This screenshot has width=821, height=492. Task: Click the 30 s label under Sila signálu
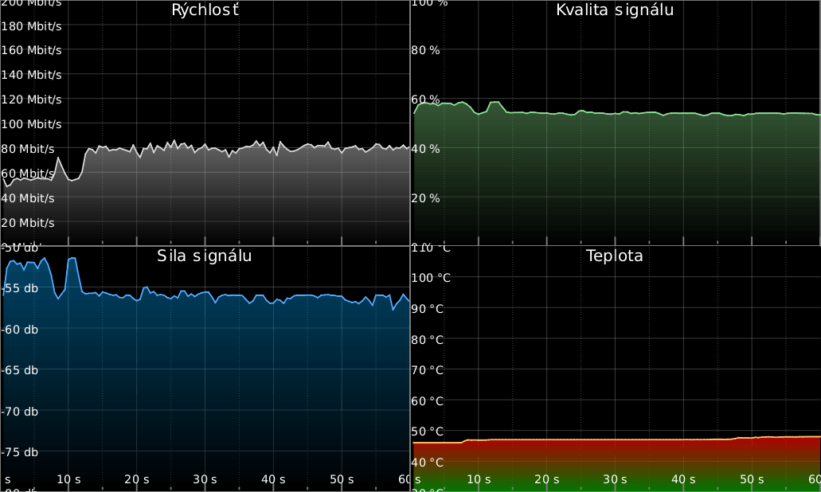point(205,479)
